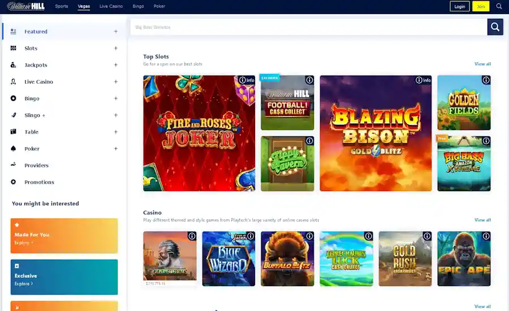Open info icon on Gods of Storms tile
Screen dimensions: 509x311
coord(192,236)
